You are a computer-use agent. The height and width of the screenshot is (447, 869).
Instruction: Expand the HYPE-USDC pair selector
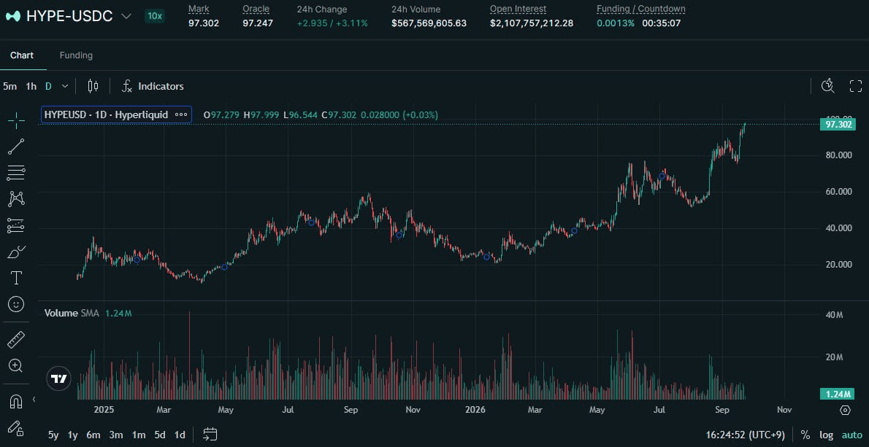[126, 16]
